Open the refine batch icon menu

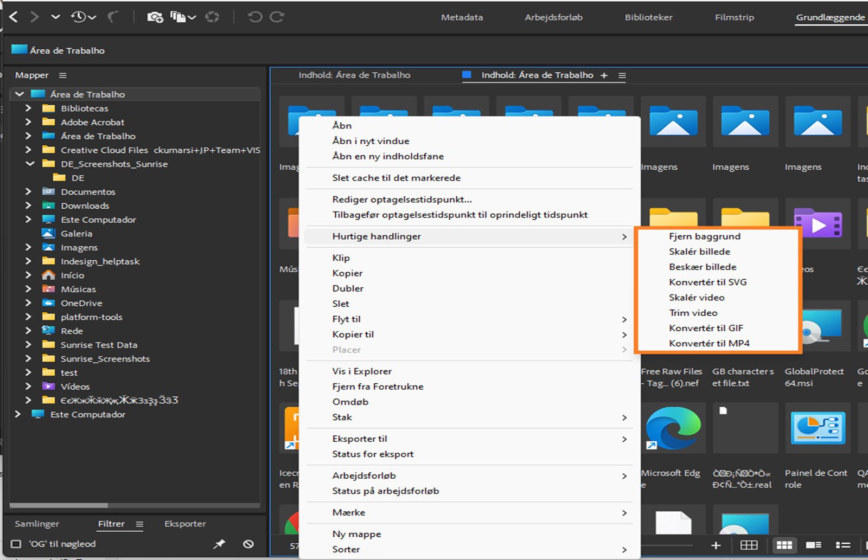click(183, 17)
